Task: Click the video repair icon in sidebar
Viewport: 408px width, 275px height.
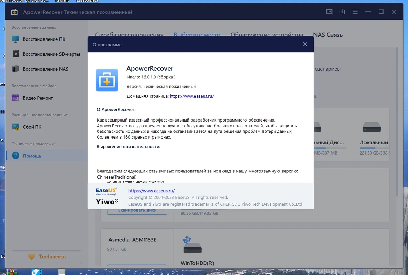Action: [16, 98]
